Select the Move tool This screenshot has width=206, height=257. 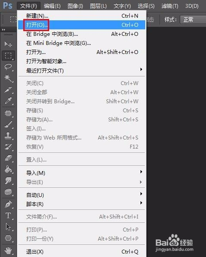pos(8,44)
